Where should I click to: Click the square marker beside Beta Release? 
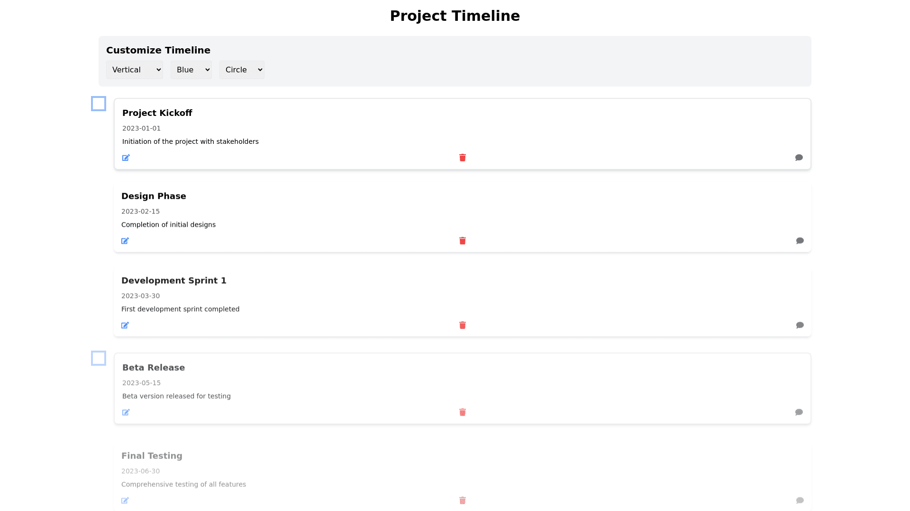click(99, 358)
